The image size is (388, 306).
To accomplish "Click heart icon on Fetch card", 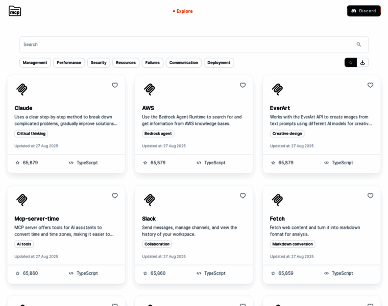I will click(370, 196).
